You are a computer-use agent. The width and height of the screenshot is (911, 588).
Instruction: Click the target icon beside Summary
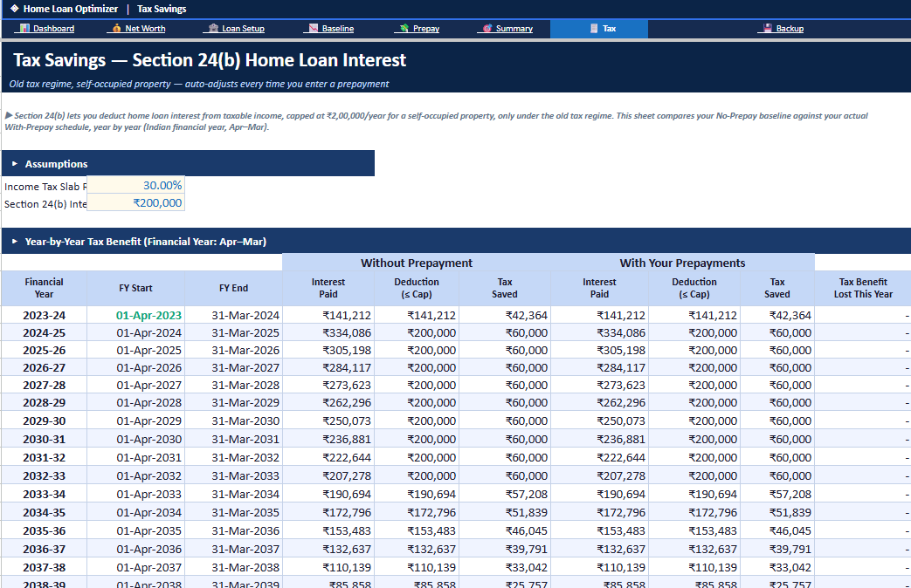click(x=487, y=29)
